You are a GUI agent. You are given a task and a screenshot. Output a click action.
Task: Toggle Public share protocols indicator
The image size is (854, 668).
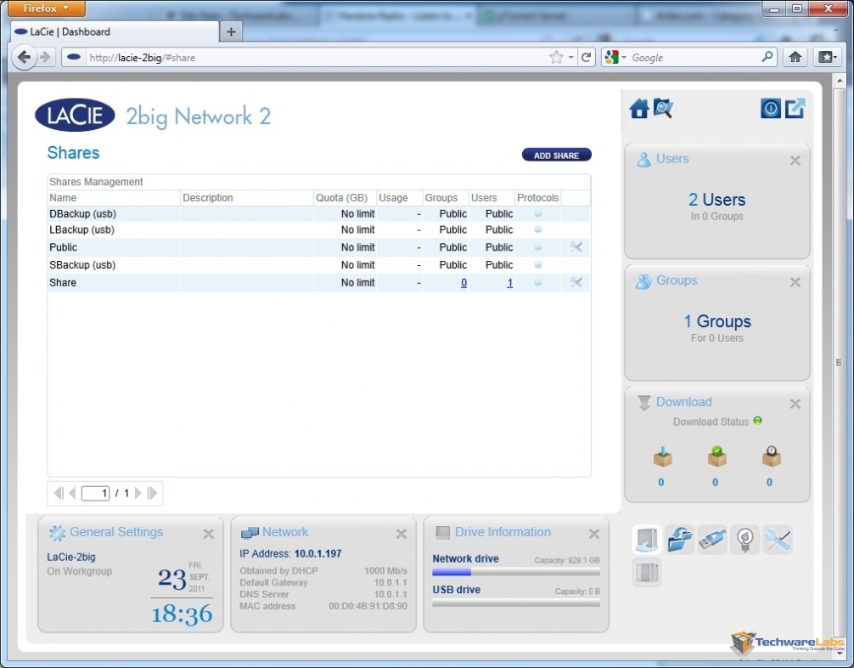click(x=538, y=247)
